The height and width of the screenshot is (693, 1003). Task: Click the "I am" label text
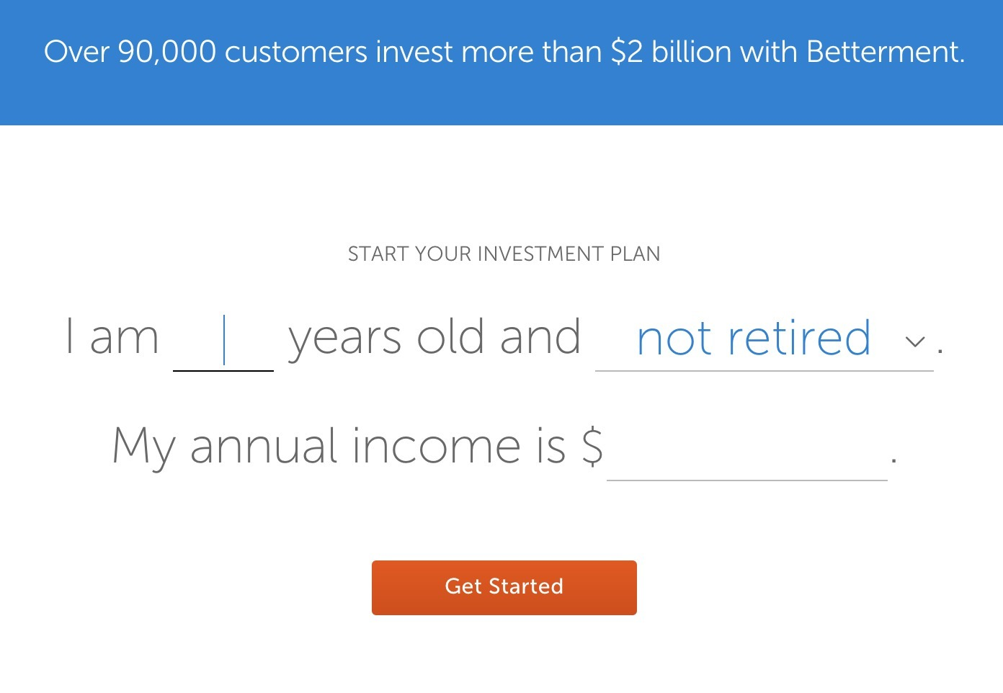coord(112,337)
